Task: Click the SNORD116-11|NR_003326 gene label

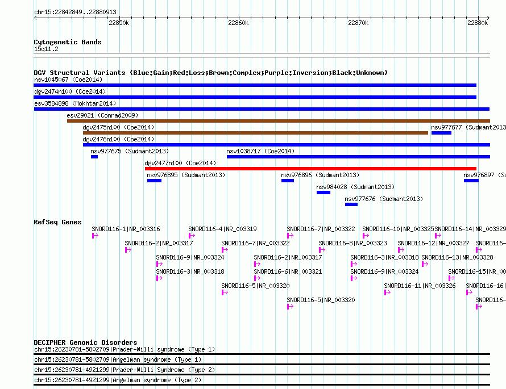Action: click(420, 286)
